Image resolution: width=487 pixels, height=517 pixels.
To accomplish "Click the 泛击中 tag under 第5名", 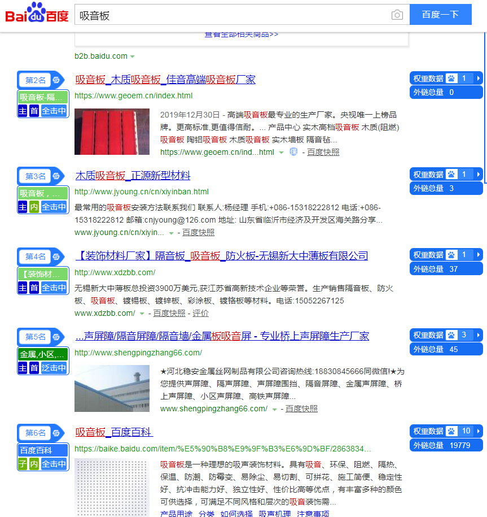I will (x=54, y=368).
